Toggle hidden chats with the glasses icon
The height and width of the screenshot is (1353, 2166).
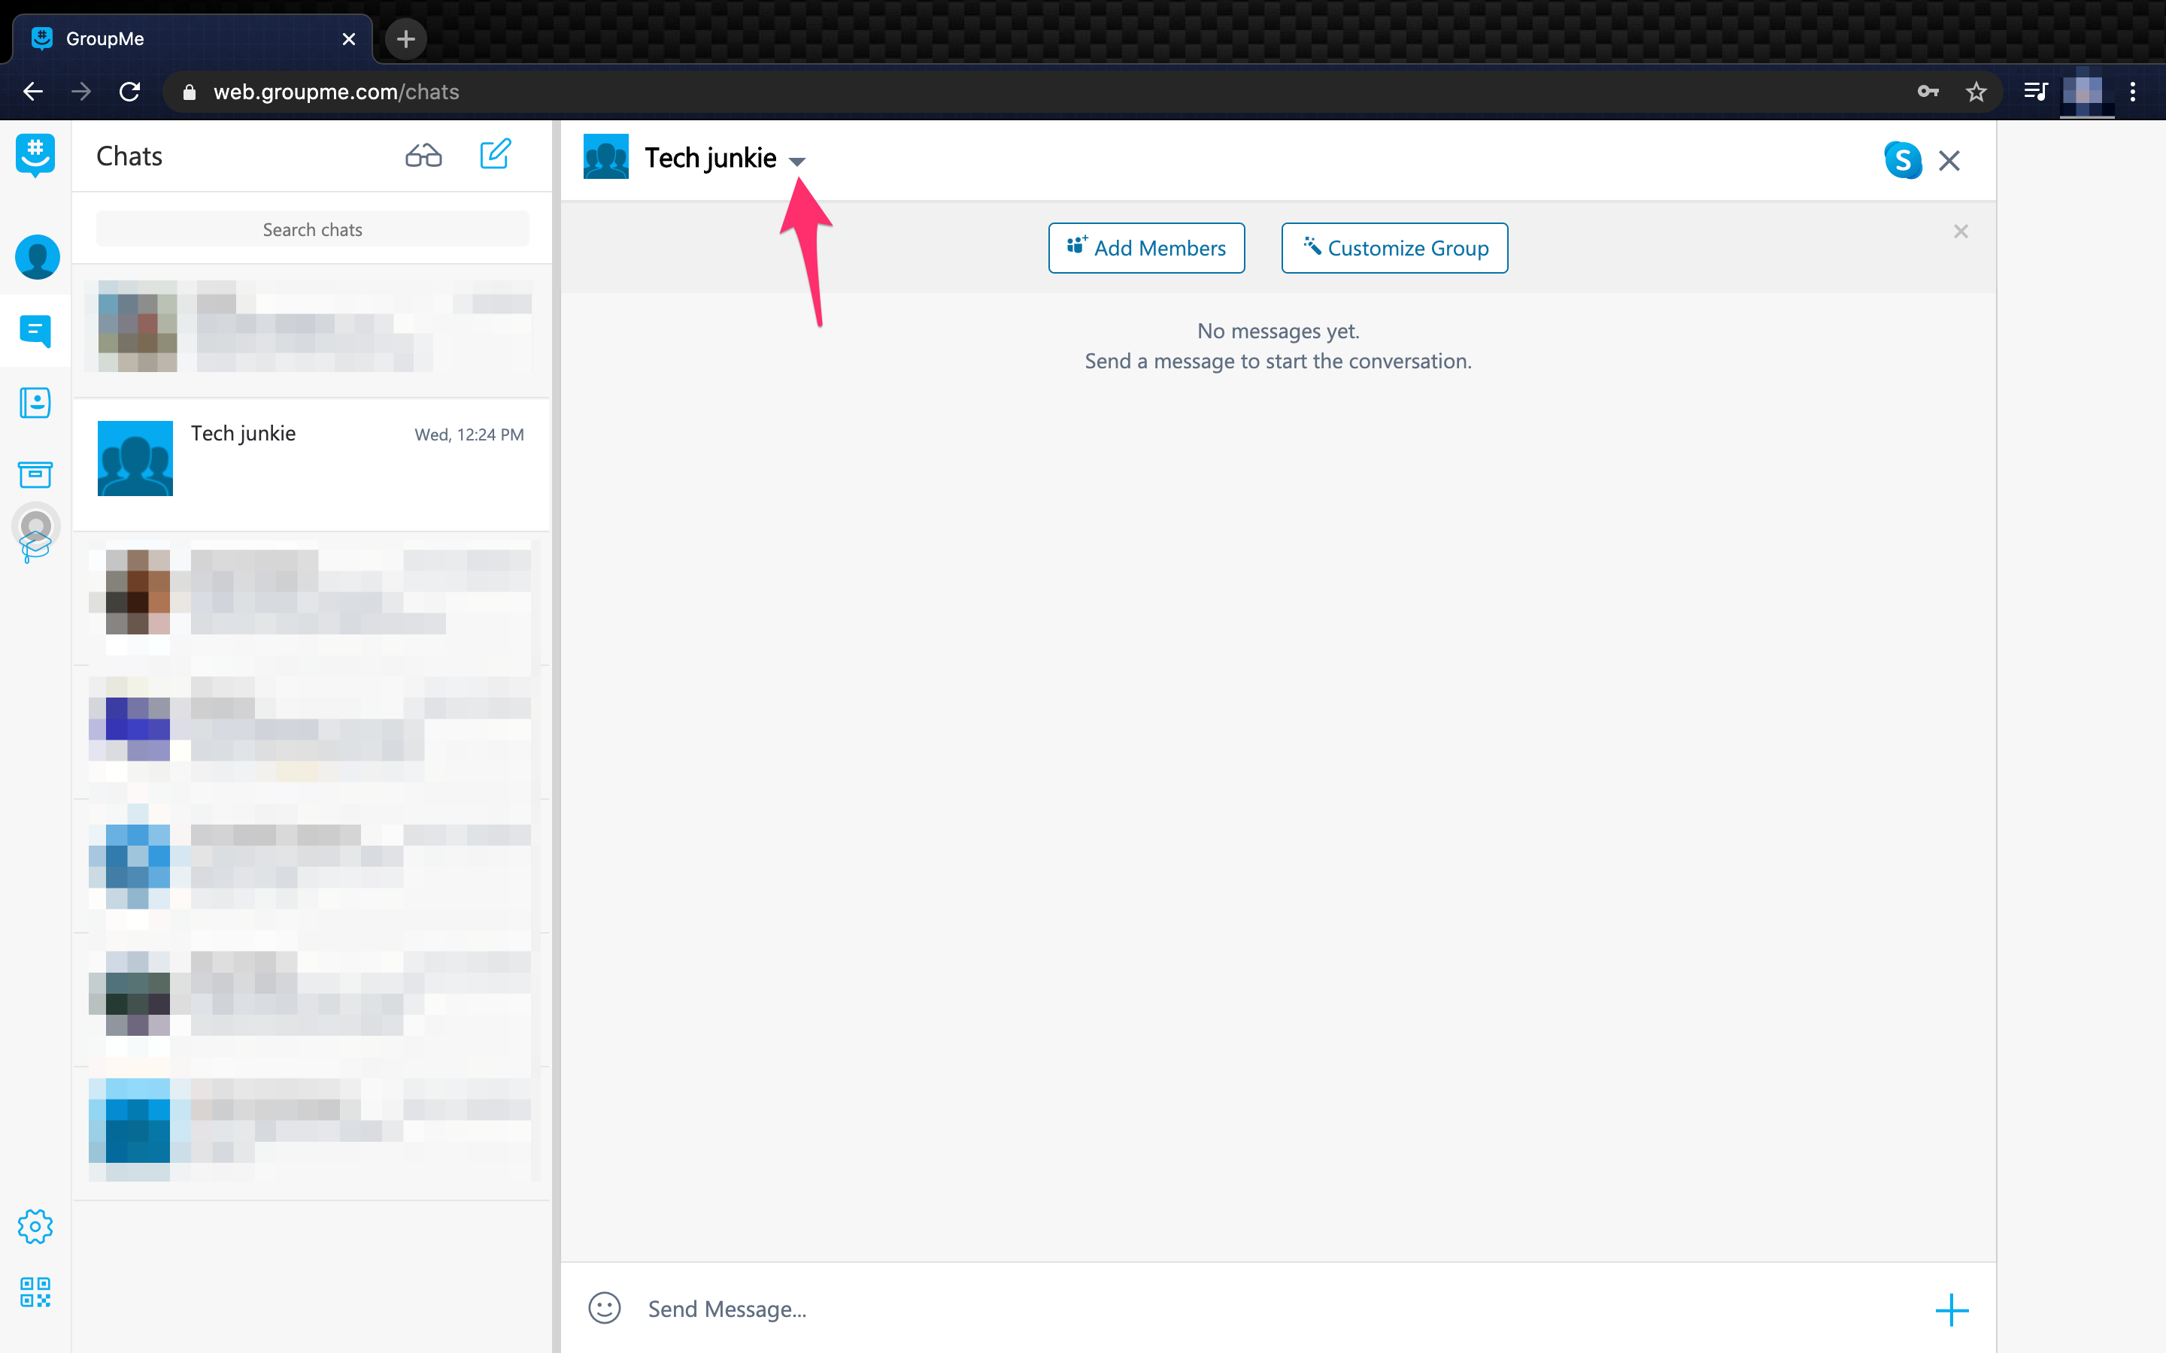[x=423, y=154]
